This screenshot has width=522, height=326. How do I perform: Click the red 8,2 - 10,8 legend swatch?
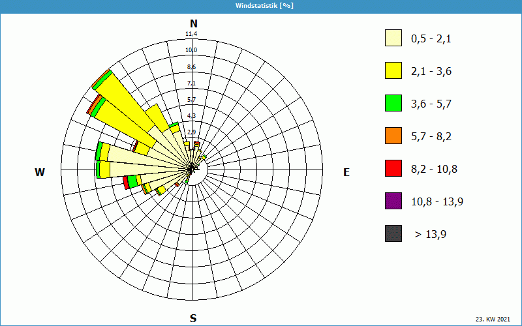393,168
